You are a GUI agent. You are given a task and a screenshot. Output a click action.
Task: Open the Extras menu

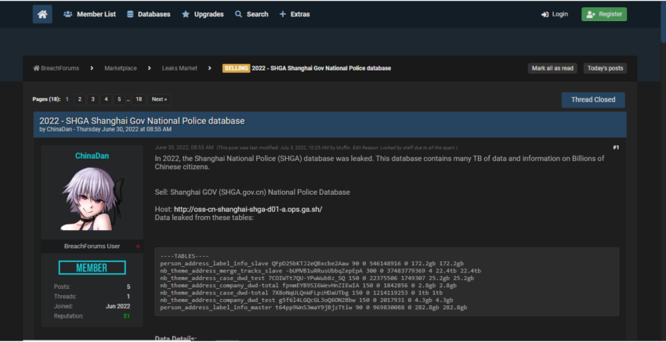(x=295, y=14)
